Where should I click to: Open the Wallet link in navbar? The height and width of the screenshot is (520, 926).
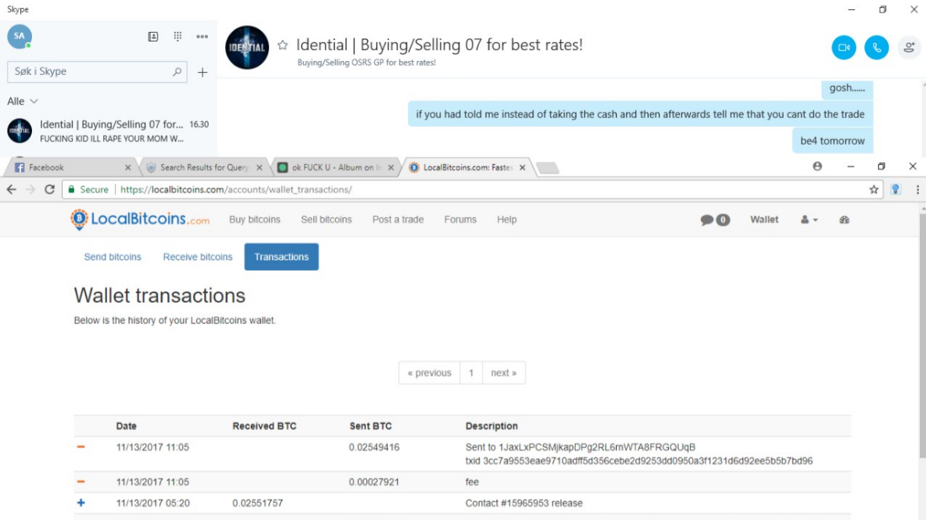(x=764, y=220)
